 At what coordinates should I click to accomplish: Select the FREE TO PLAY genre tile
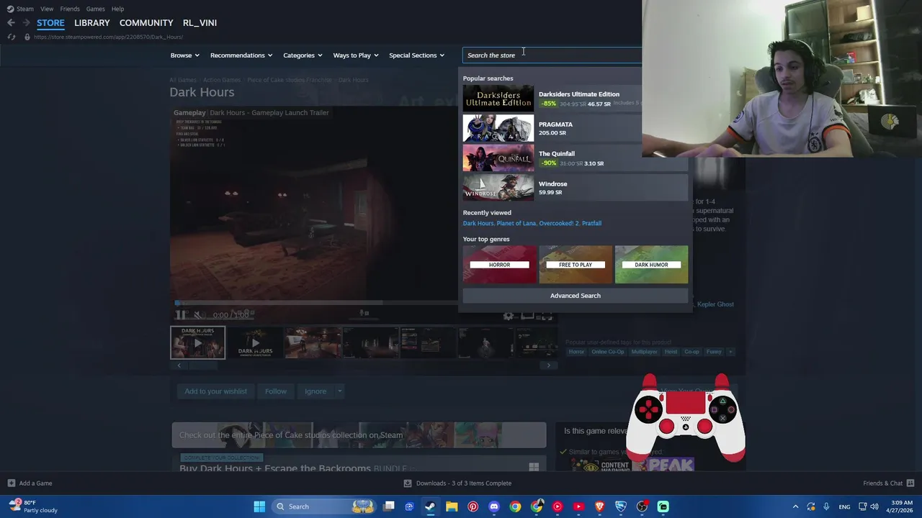[576, 265]
